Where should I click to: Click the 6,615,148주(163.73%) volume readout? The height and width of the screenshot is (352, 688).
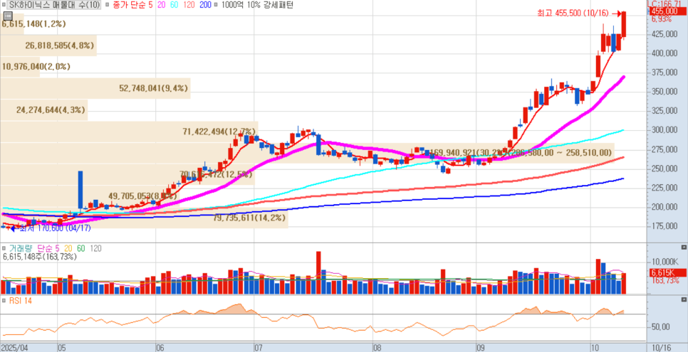[40, 257]
